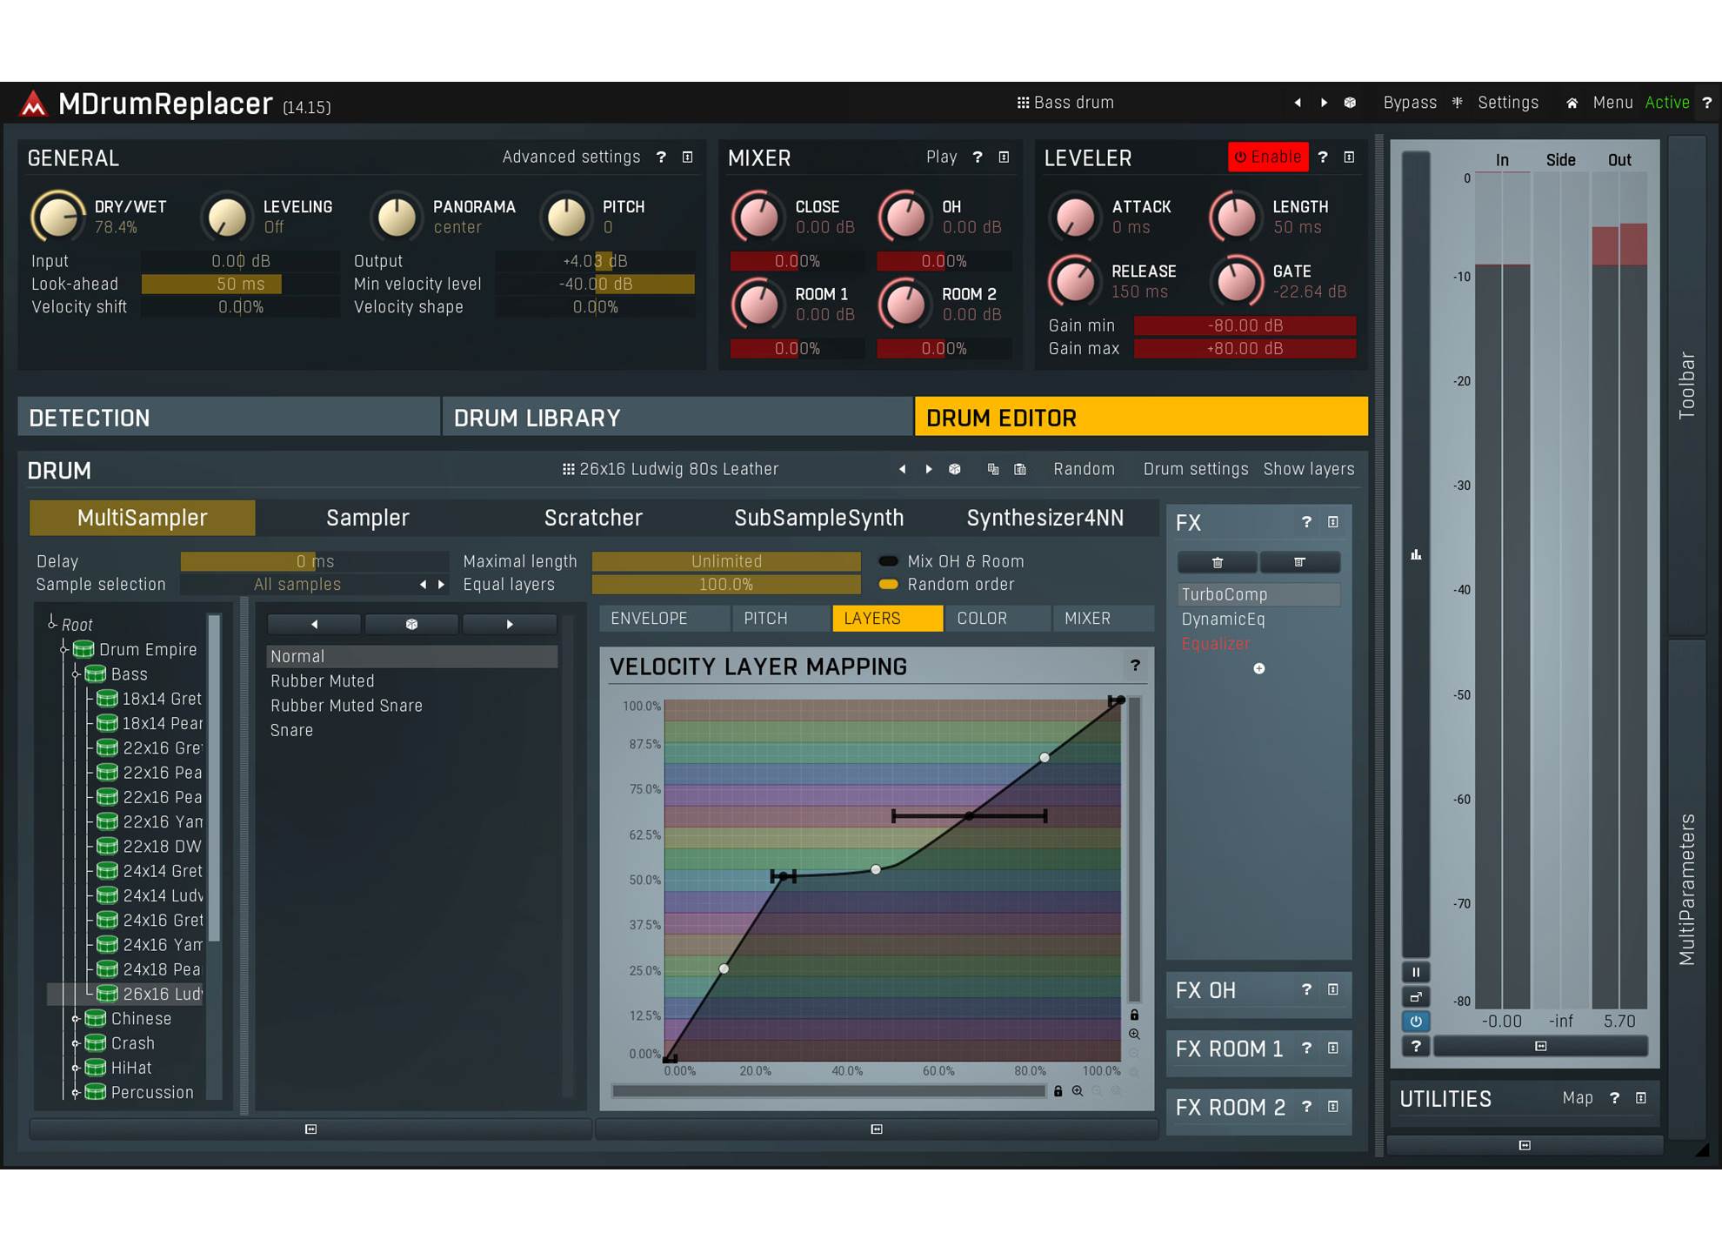Click the paste settings icon in drum toolbar

click(1020, 469)
